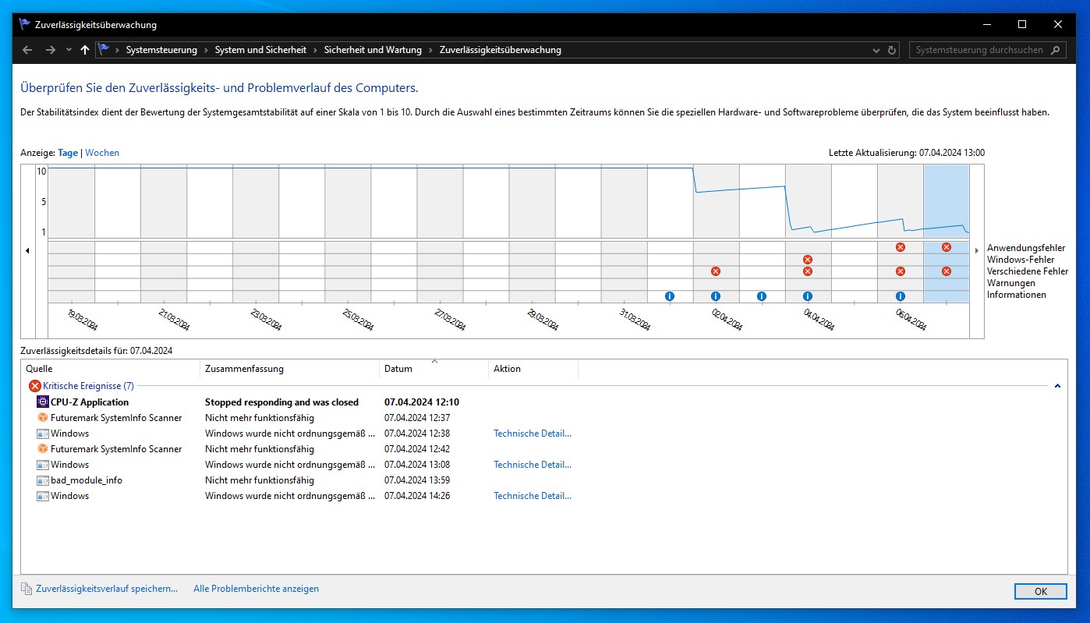Open Technische Details for the 14:26 Windows event
Viewport: 1090px width, 623px height.
point(533,496)
